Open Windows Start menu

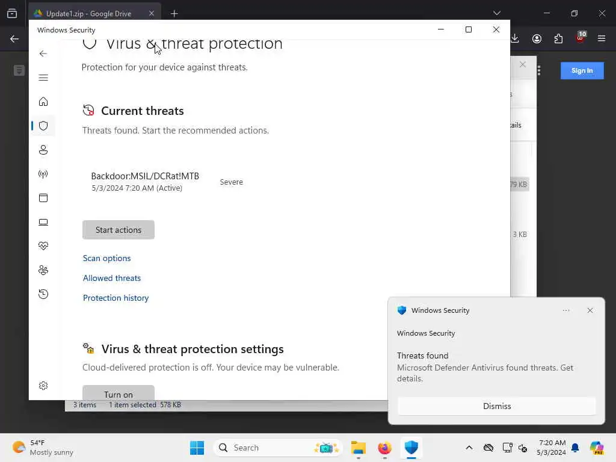pos(197,448)
